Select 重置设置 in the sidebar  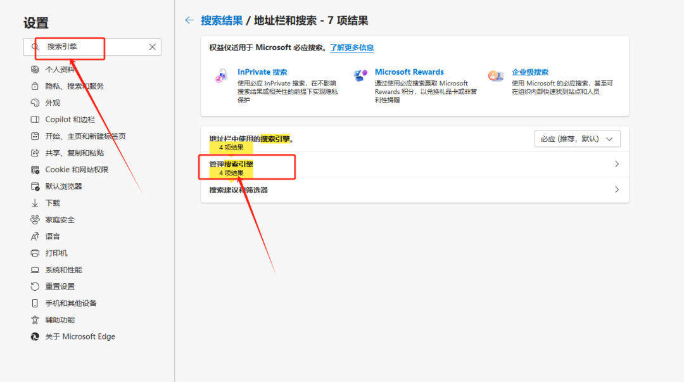tap(60, 286)
